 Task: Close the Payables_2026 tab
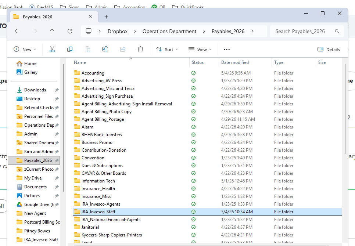90,17
